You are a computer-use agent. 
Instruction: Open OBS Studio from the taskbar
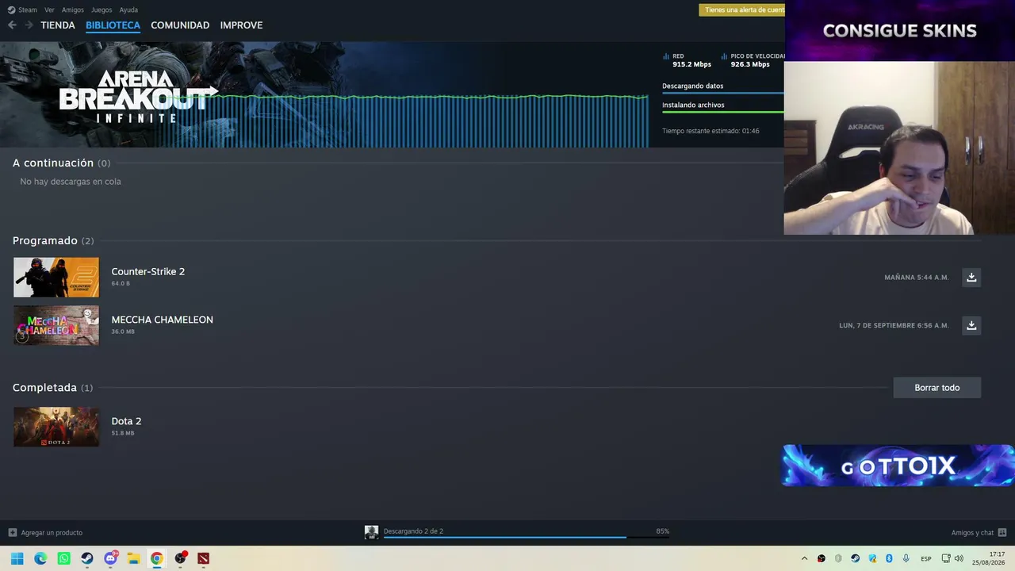(x=181, y=558)
